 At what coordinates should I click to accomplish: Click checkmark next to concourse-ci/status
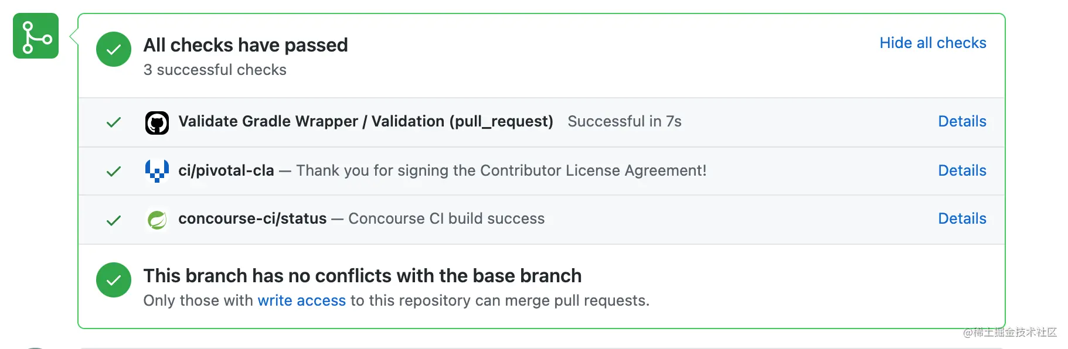(114, 220)
